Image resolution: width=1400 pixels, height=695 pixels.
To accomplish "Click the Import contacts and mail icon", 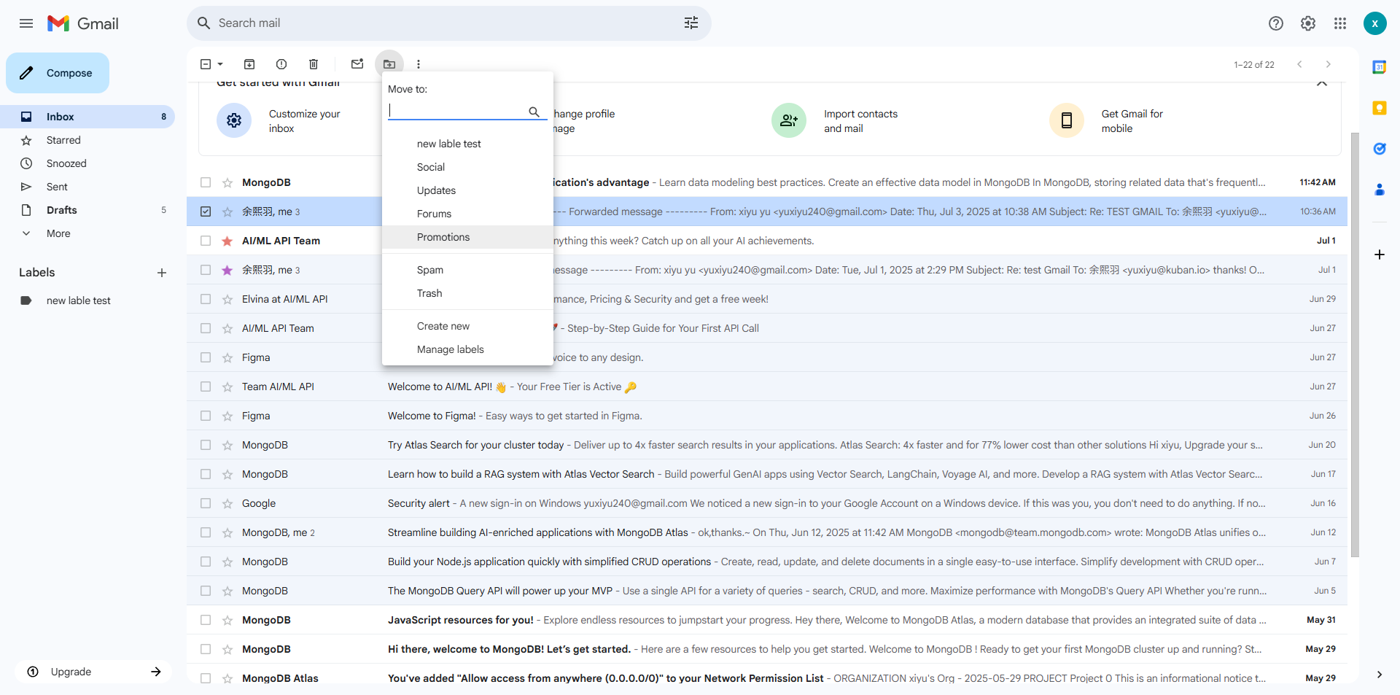I will point(789,120).
